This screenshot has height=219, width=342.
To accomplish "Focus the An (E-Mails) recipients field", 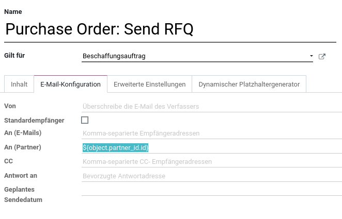I will [x=212, y=133].
